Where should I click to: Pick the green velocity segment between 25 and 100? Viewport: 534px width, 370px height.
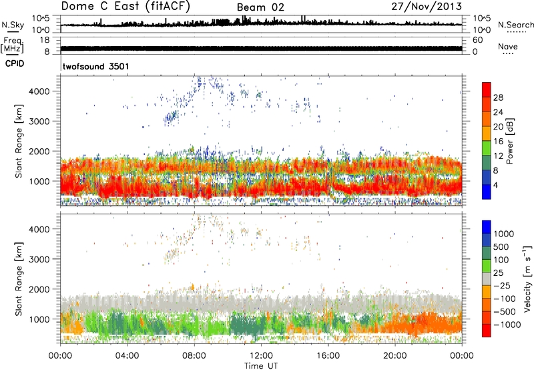[x=487, y=266]
